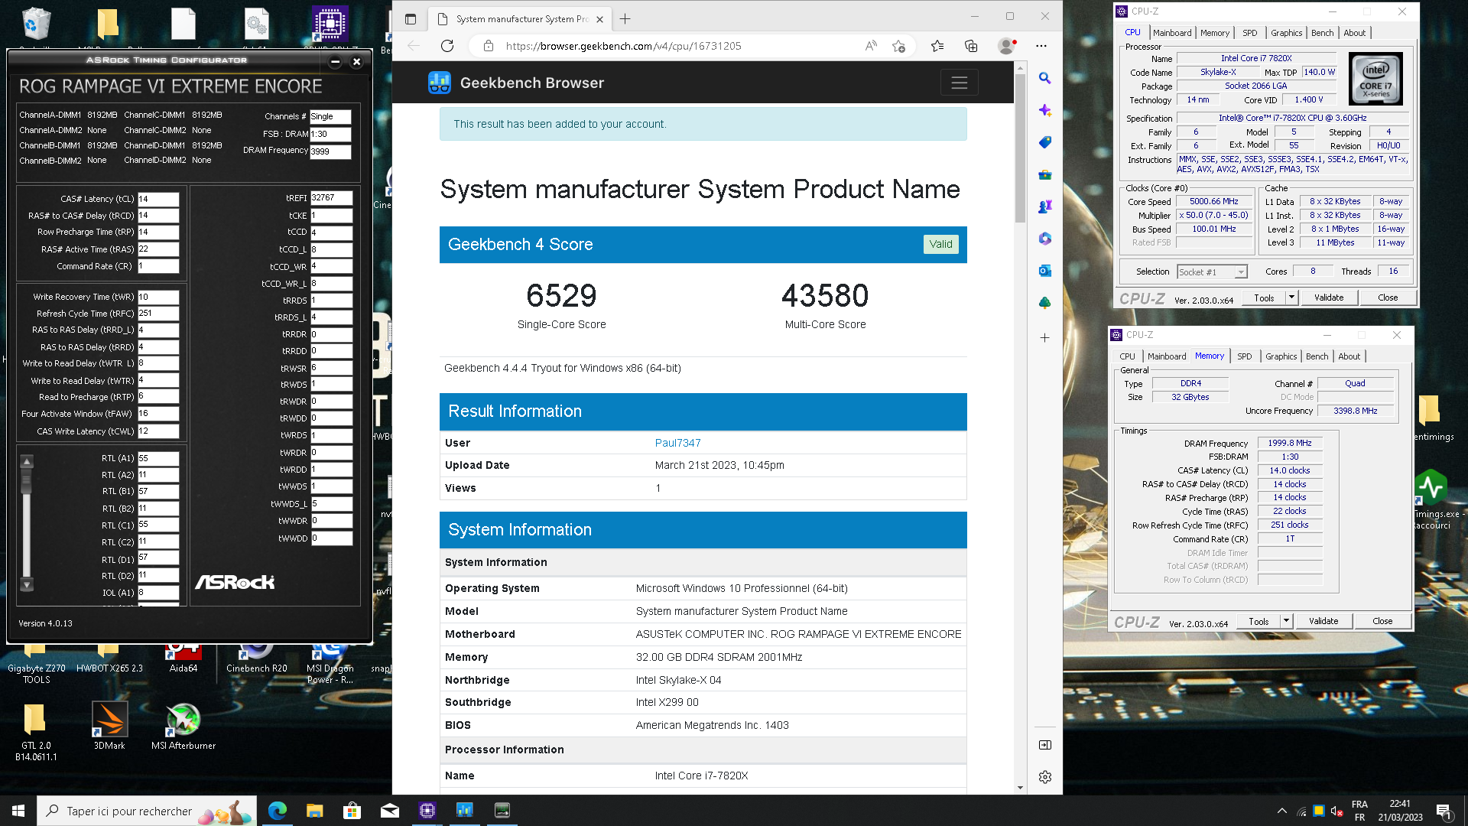Edit Refresh Cycle Time (tRFC) field
The height and width of the screenshot is (826, 1468).
click(158, 314)
